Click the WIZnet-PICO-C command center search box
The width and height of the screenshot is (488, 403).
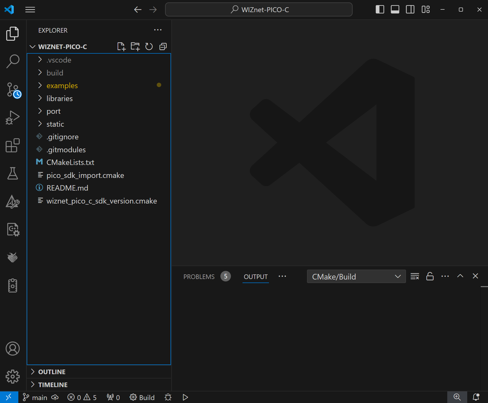pos(259,10)
